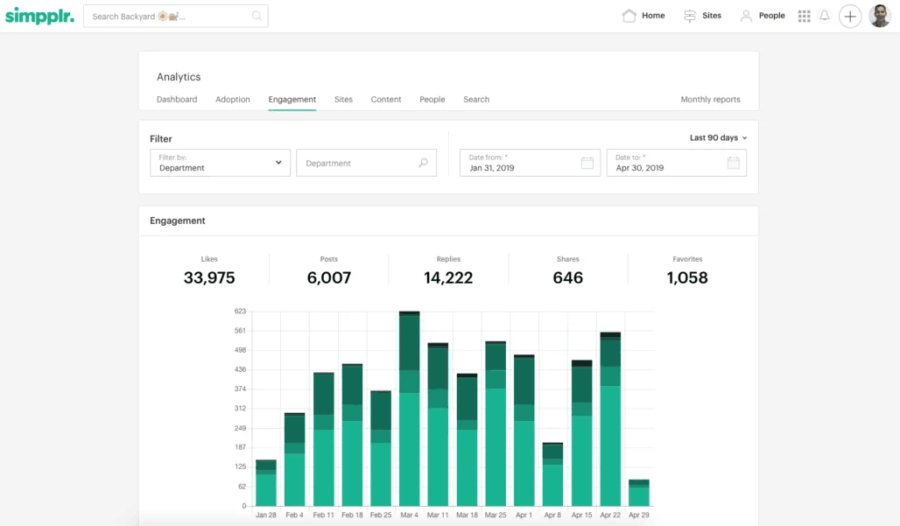Open the Date from calendar icon

point(587,163)
